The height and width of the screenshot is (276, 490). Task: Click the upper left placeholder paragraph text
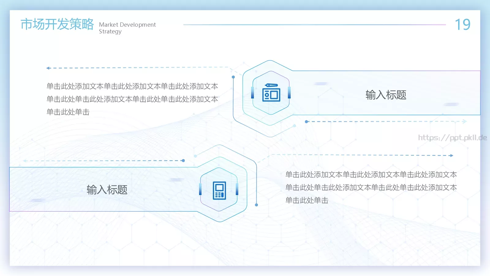coord(132,99)
